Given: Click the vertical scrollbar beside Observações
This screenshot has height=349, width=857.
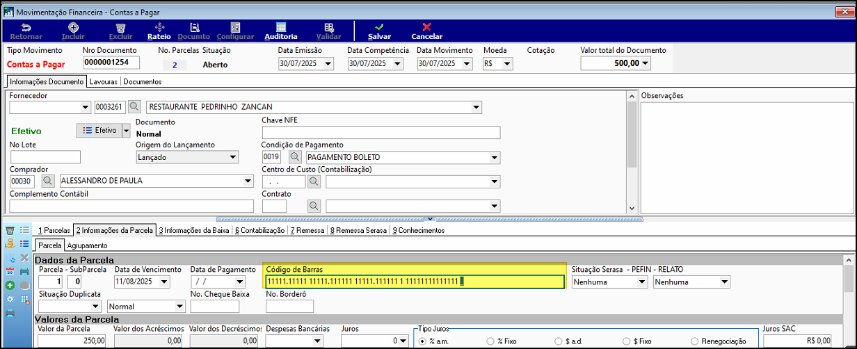Looking at the screenshot, I should pyautogui.click(x=632, y=153).
